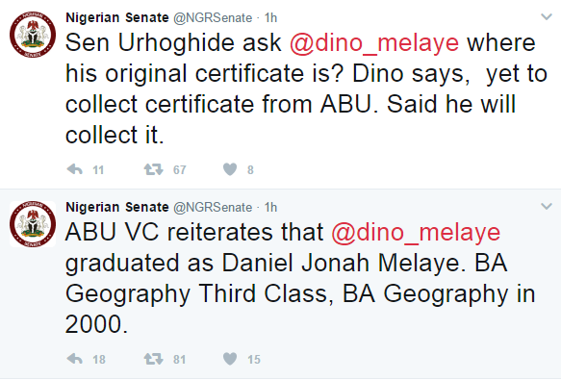Retweet the Sen Urhoghide certificate tweet
This screenshot has width=561, height=380.
(x=154, y=169)
